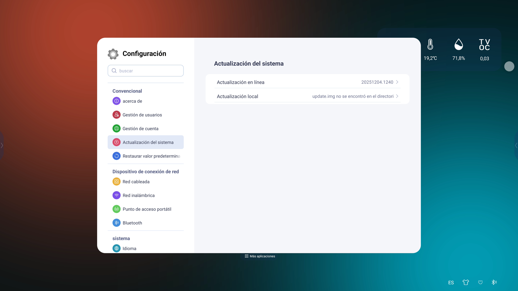Click the search magnifier icon
Image resolution: width=518 pixels, height=291 pixels.
pos(114,71)
